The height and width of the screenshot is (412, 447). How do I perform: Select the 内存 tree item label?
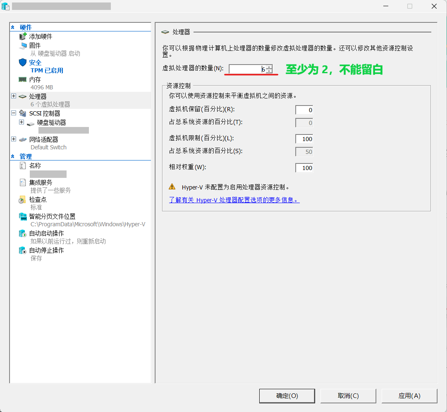pos(35,79)
